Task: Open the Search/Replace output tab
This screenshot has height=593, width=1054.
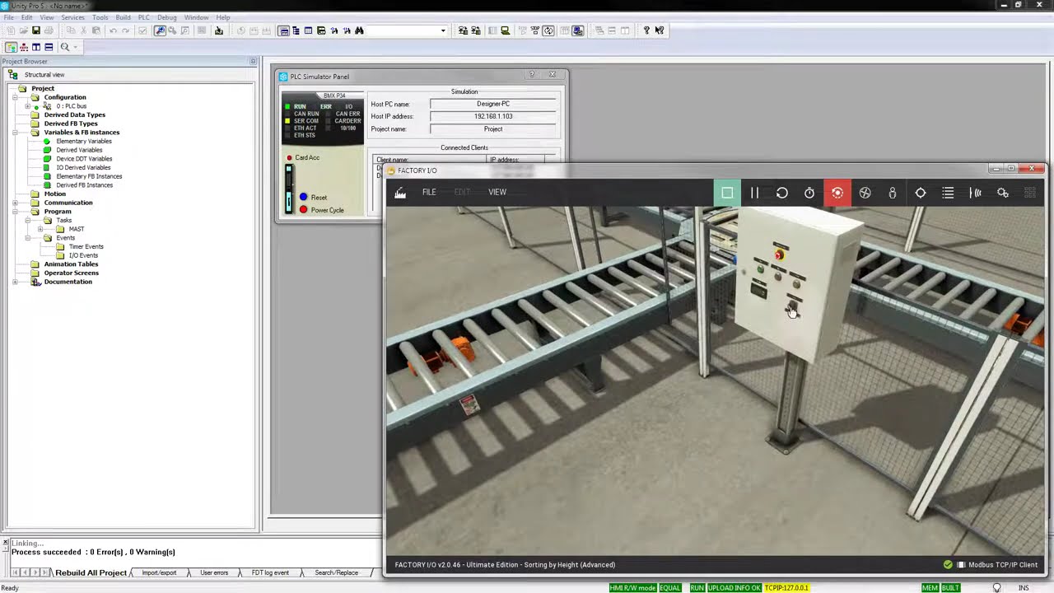Action: tap(336, 572)
